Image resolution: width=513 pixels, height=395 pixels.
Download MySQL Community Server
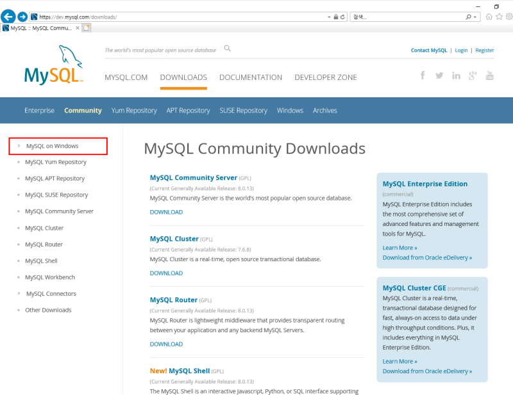click(x=166, y=211)
